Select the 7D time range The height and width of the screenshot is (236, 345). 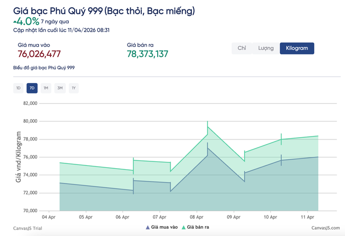[x=32, y=88]
